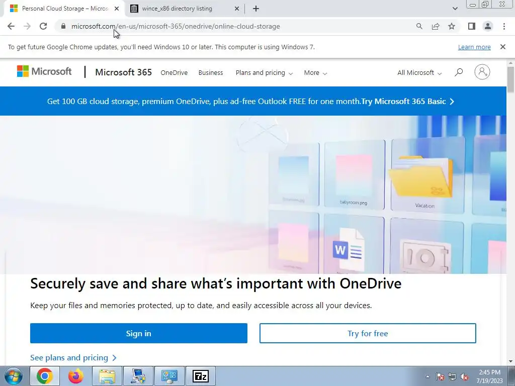Dismiss the Chrome update notification bar

click(503, 47)
